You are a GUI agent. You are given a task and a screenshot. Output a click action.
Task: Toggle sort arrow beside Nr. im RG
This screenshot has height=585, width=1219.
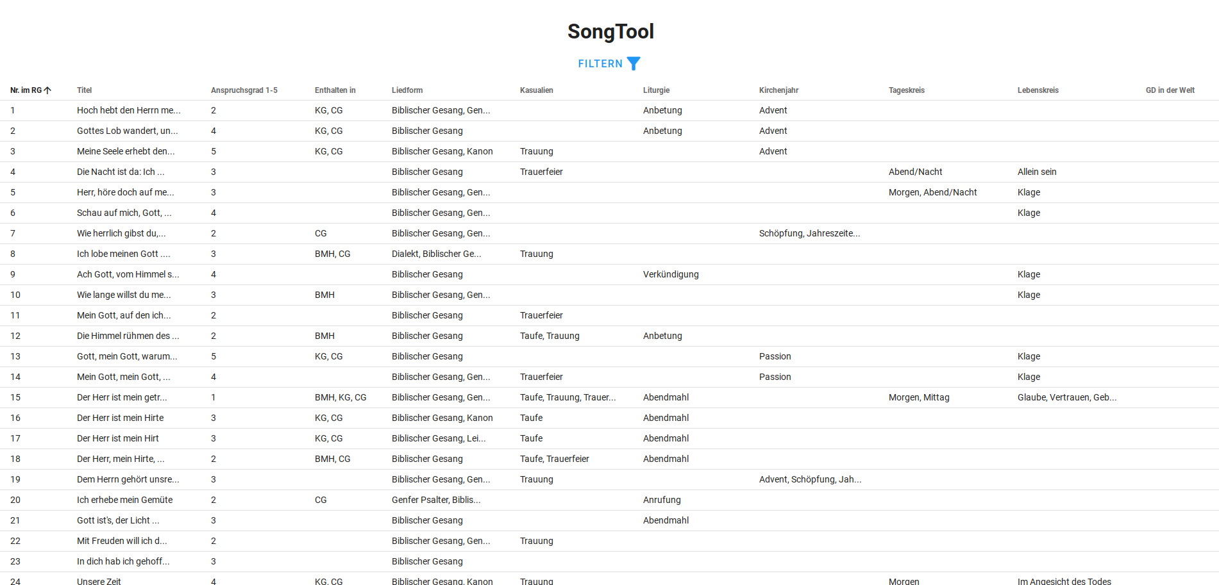47,90
